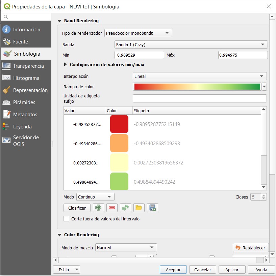The image size is (276, 276).
Task: Open the Interpolación Lineal dropdown
Action: click(200, 76)
